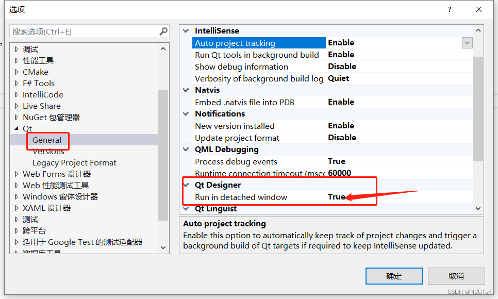Click the 确定 button to confirm
Image resolution: width=498 pixels, height=299 pixels.
(x=394, y=276)
